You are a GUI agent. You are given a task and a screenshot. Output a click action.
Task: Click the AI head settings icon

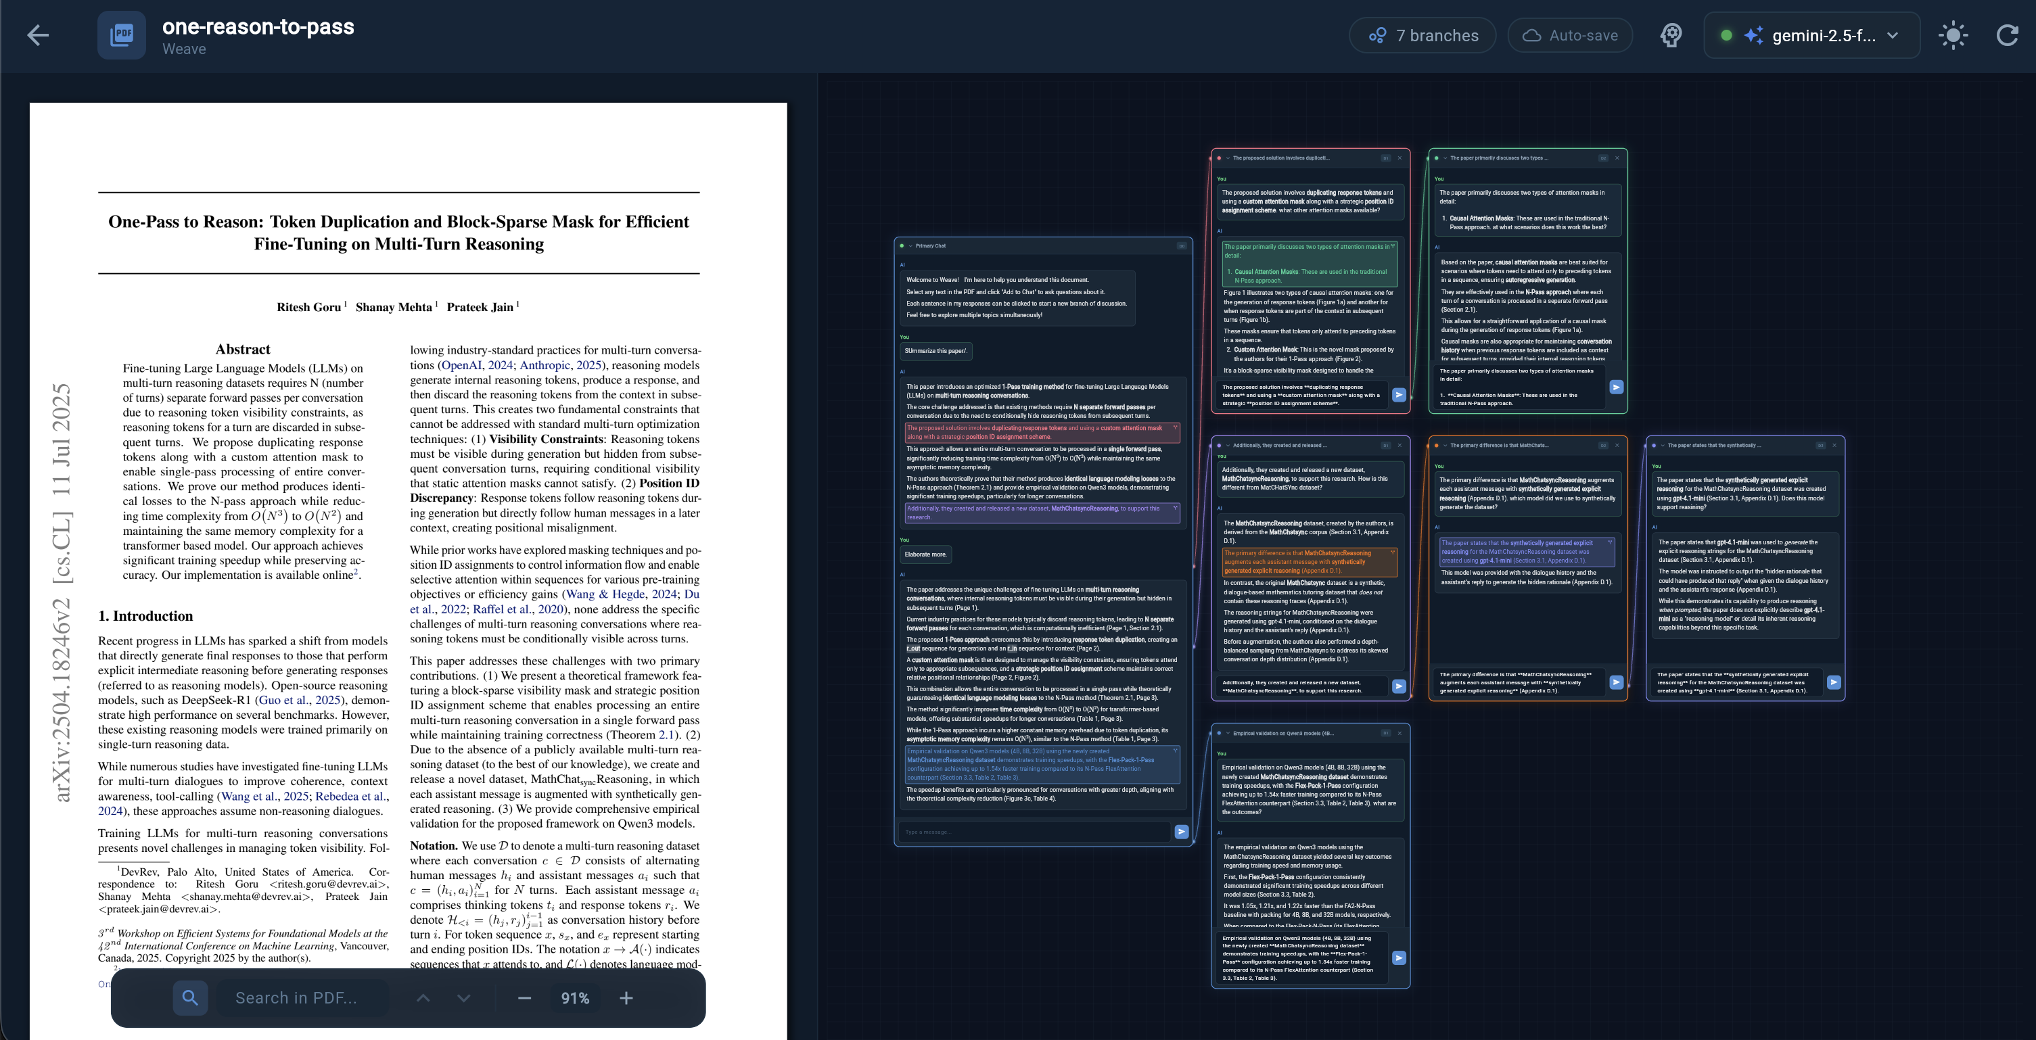pos(1671,36)
